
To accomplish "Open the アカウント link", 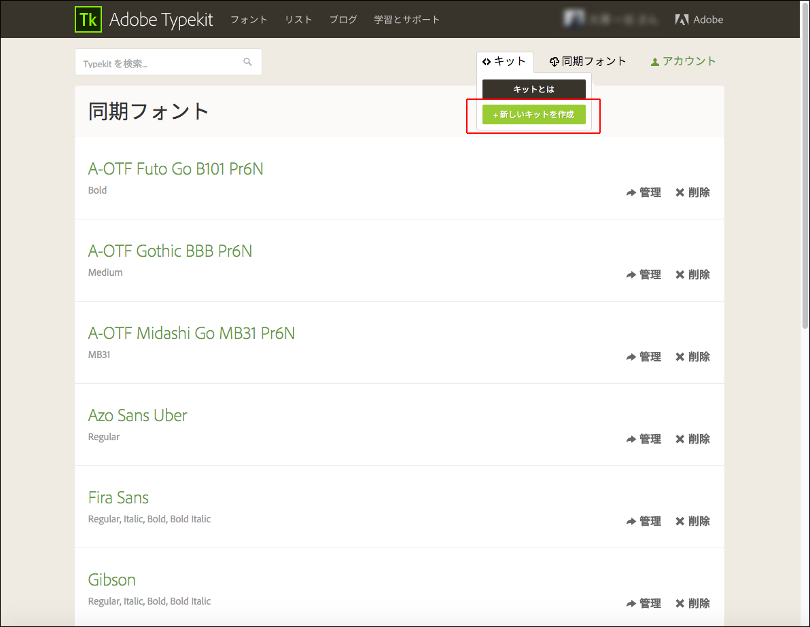I will (683, 61).
